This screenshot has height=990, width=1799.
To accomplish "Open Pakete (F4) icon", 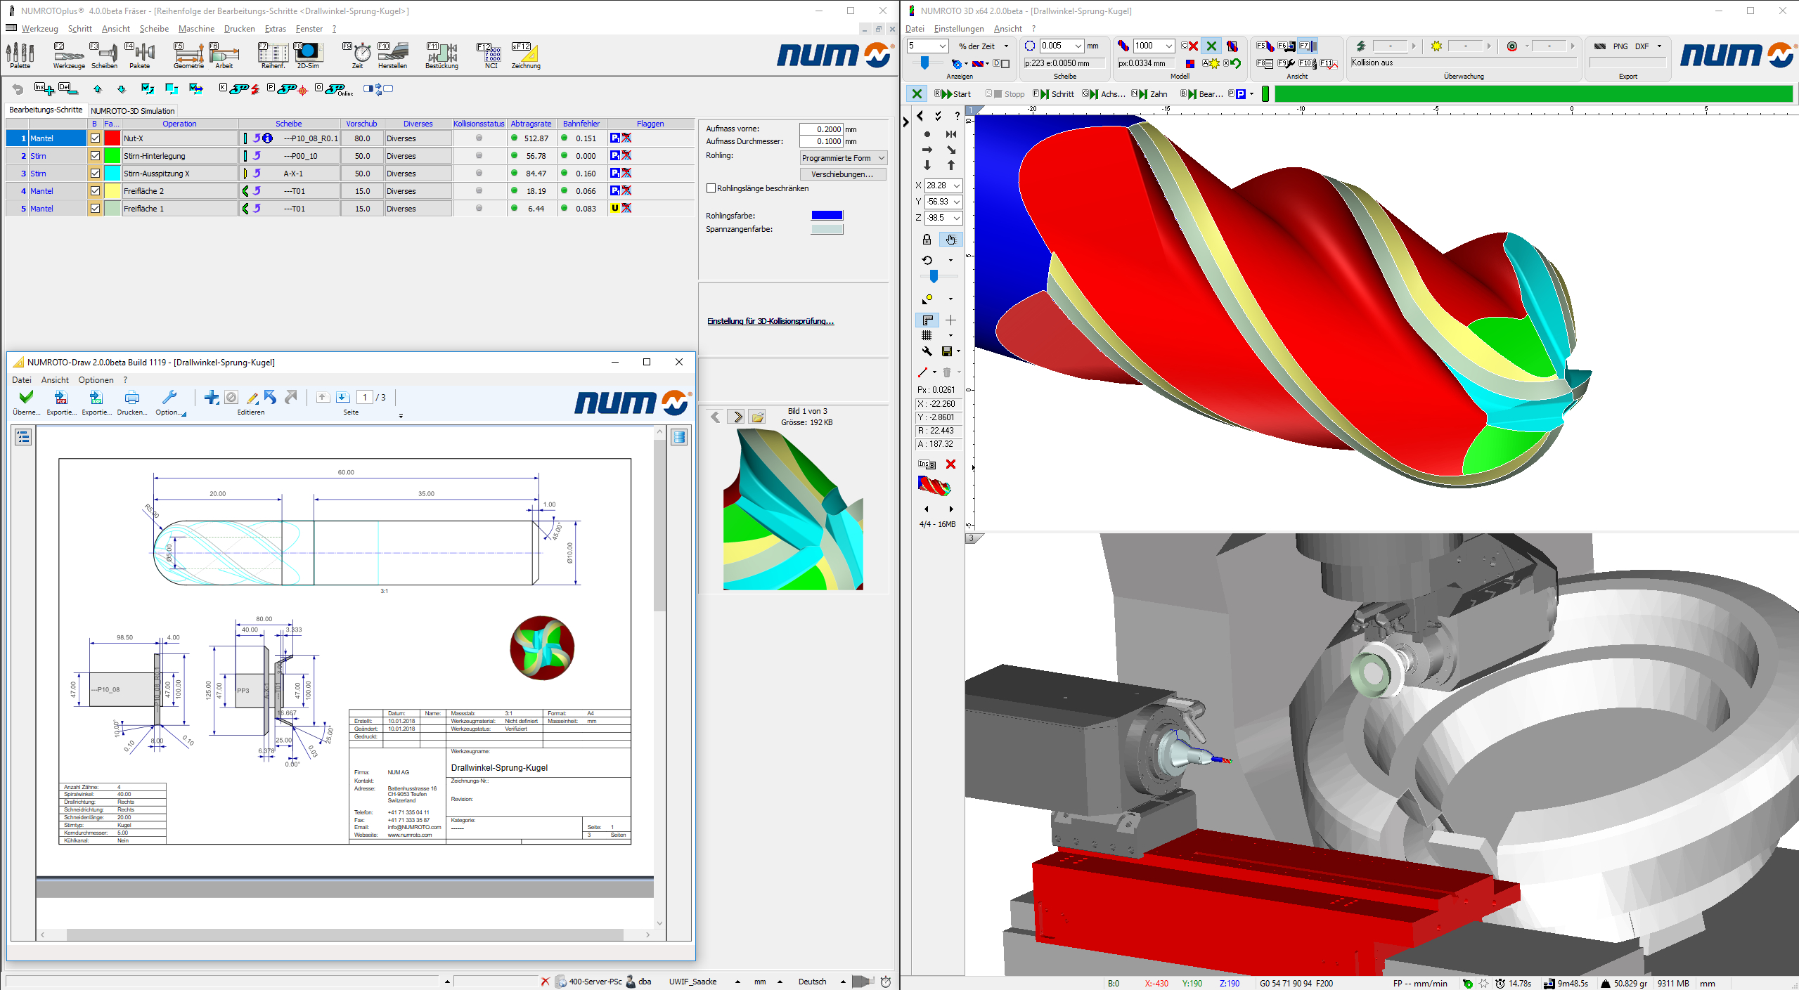I will tap(139, 55).
